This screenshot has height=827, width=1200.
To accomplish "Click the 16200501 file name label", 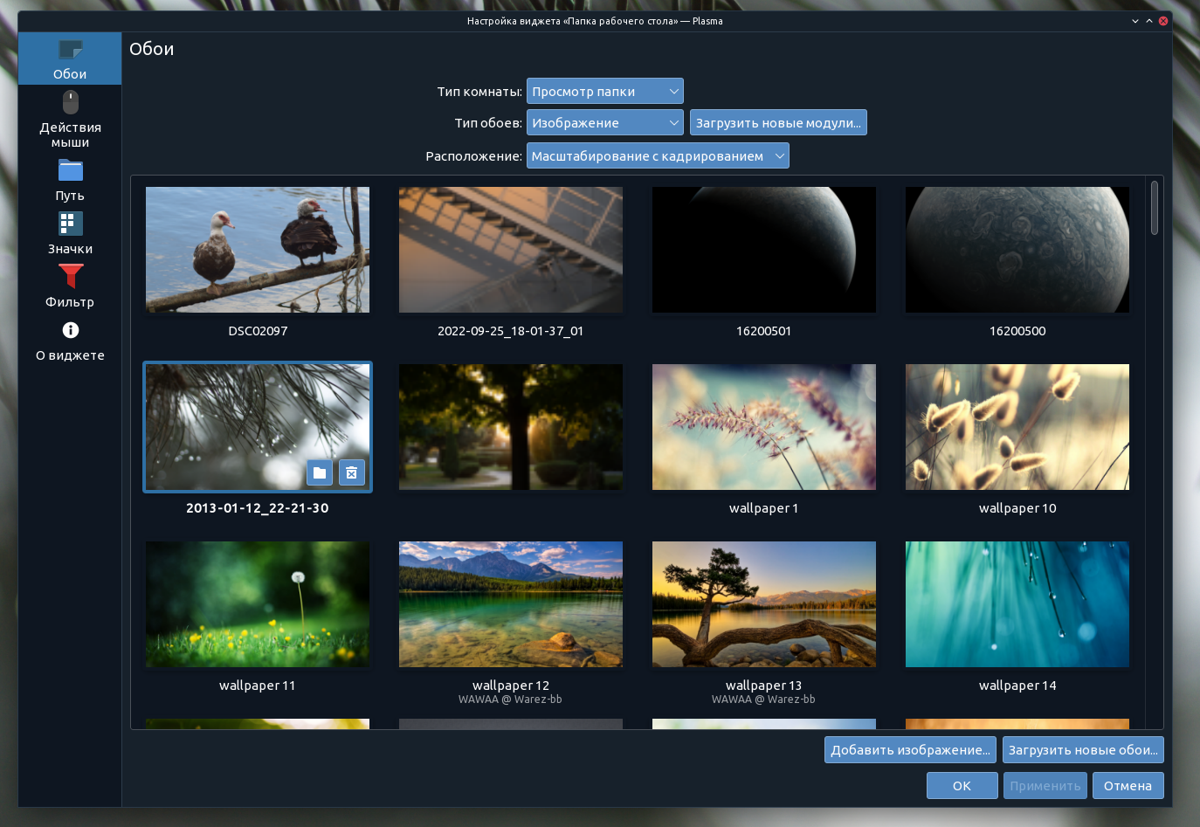I will point(764,331).
